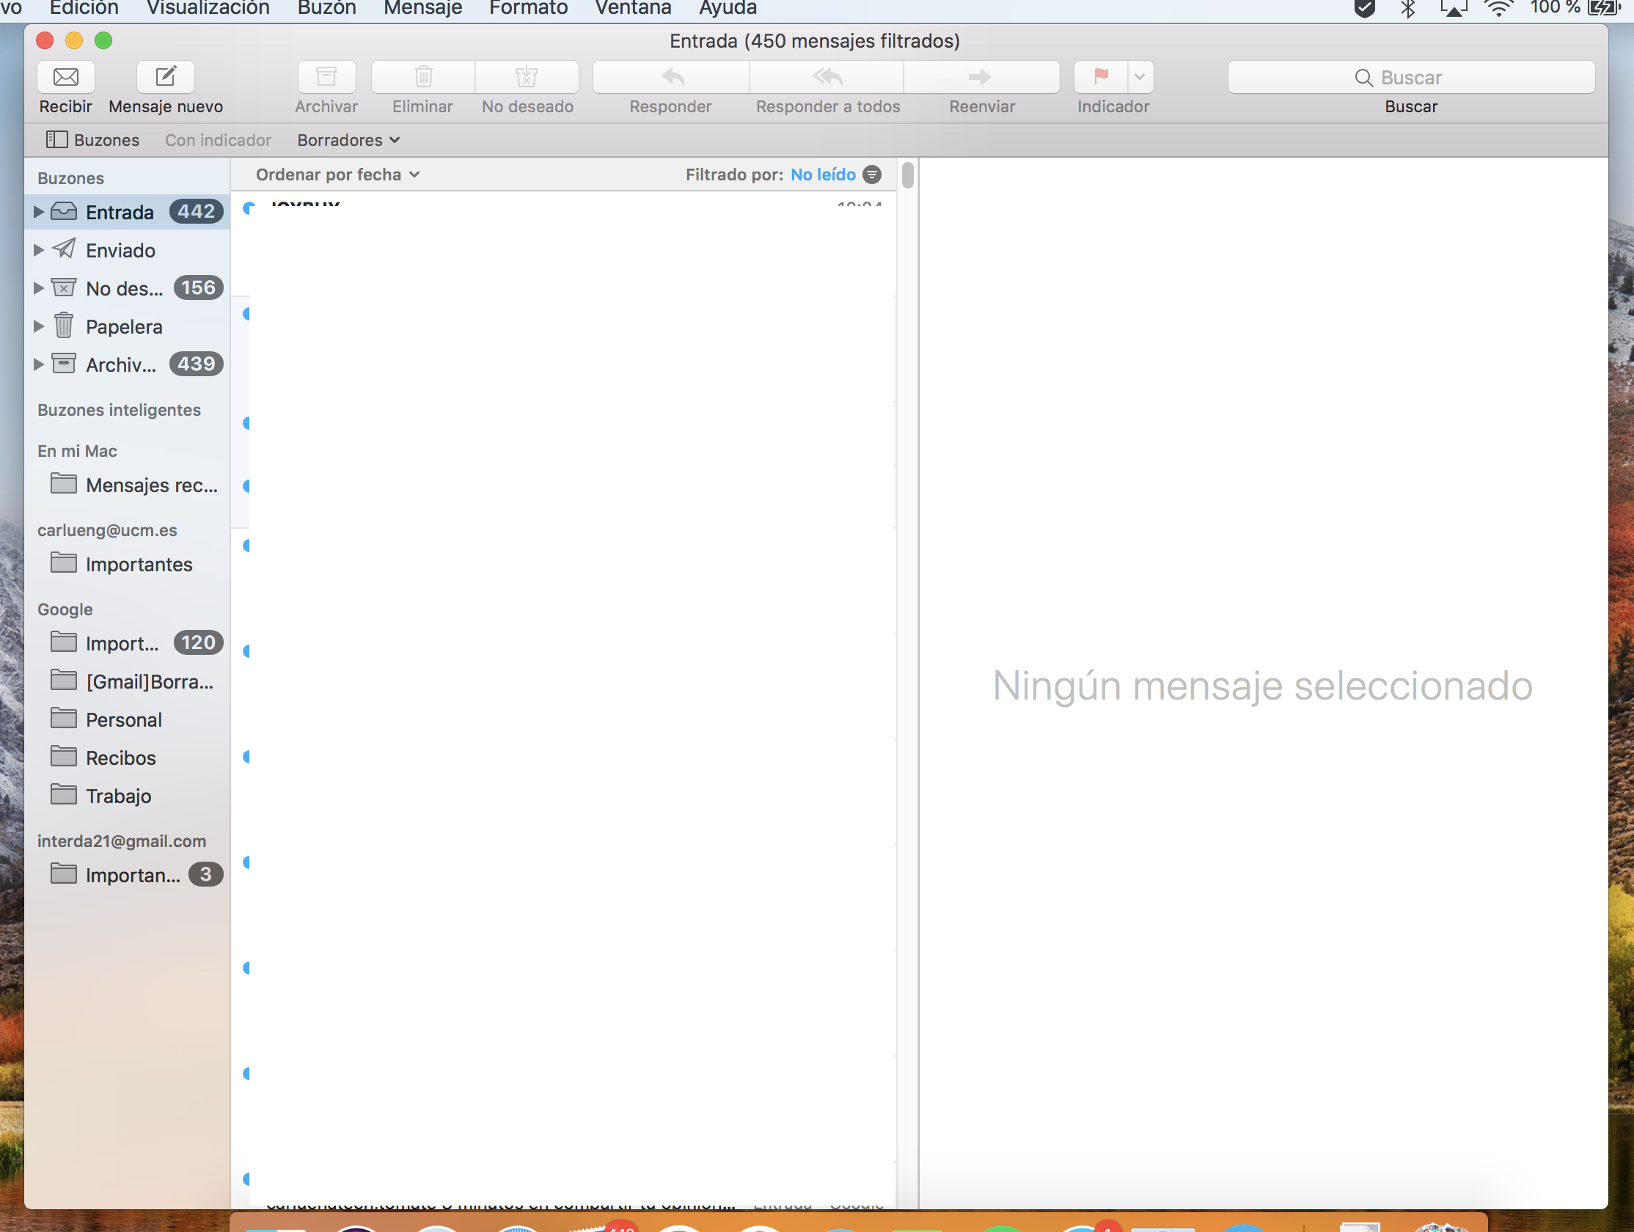Click the No leído filter link
This screenshot has height=1232, width=1634.
(823, 175)
